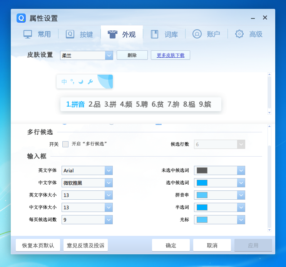Go to the 账户 account tab

click(206, 34)
